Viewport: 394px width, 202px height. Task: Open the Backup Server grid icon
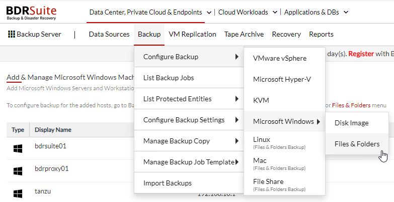pyautogui.click(x=12, y=34)
